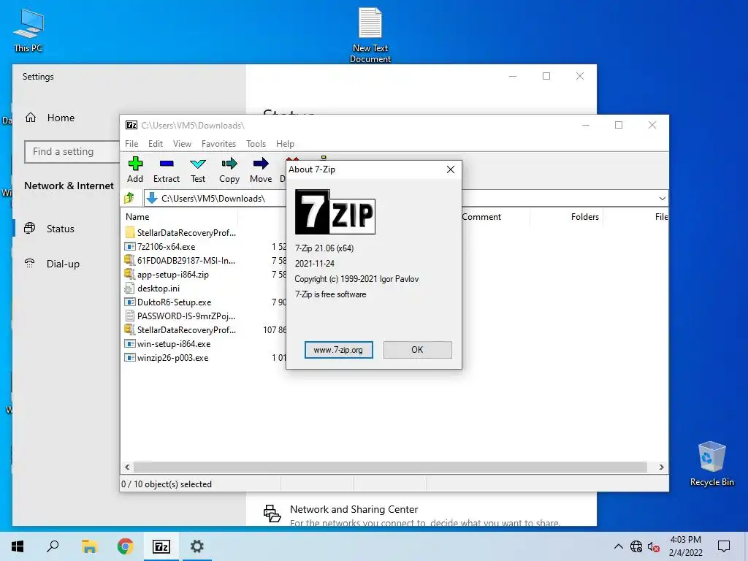The image size is (748, 561).
Task: Click the 7-Zip taskbar icon
Action: point(161,546)
